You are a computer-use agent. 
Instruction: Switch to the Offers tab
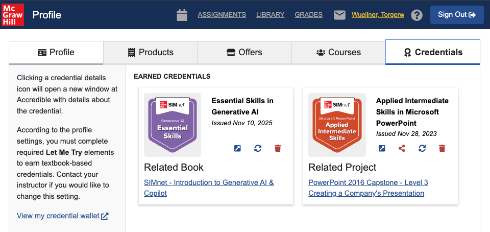[244, 53]
